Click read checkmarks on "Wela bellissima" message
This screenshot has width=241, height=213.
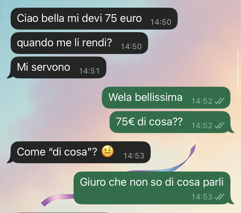tap(219, 101)
